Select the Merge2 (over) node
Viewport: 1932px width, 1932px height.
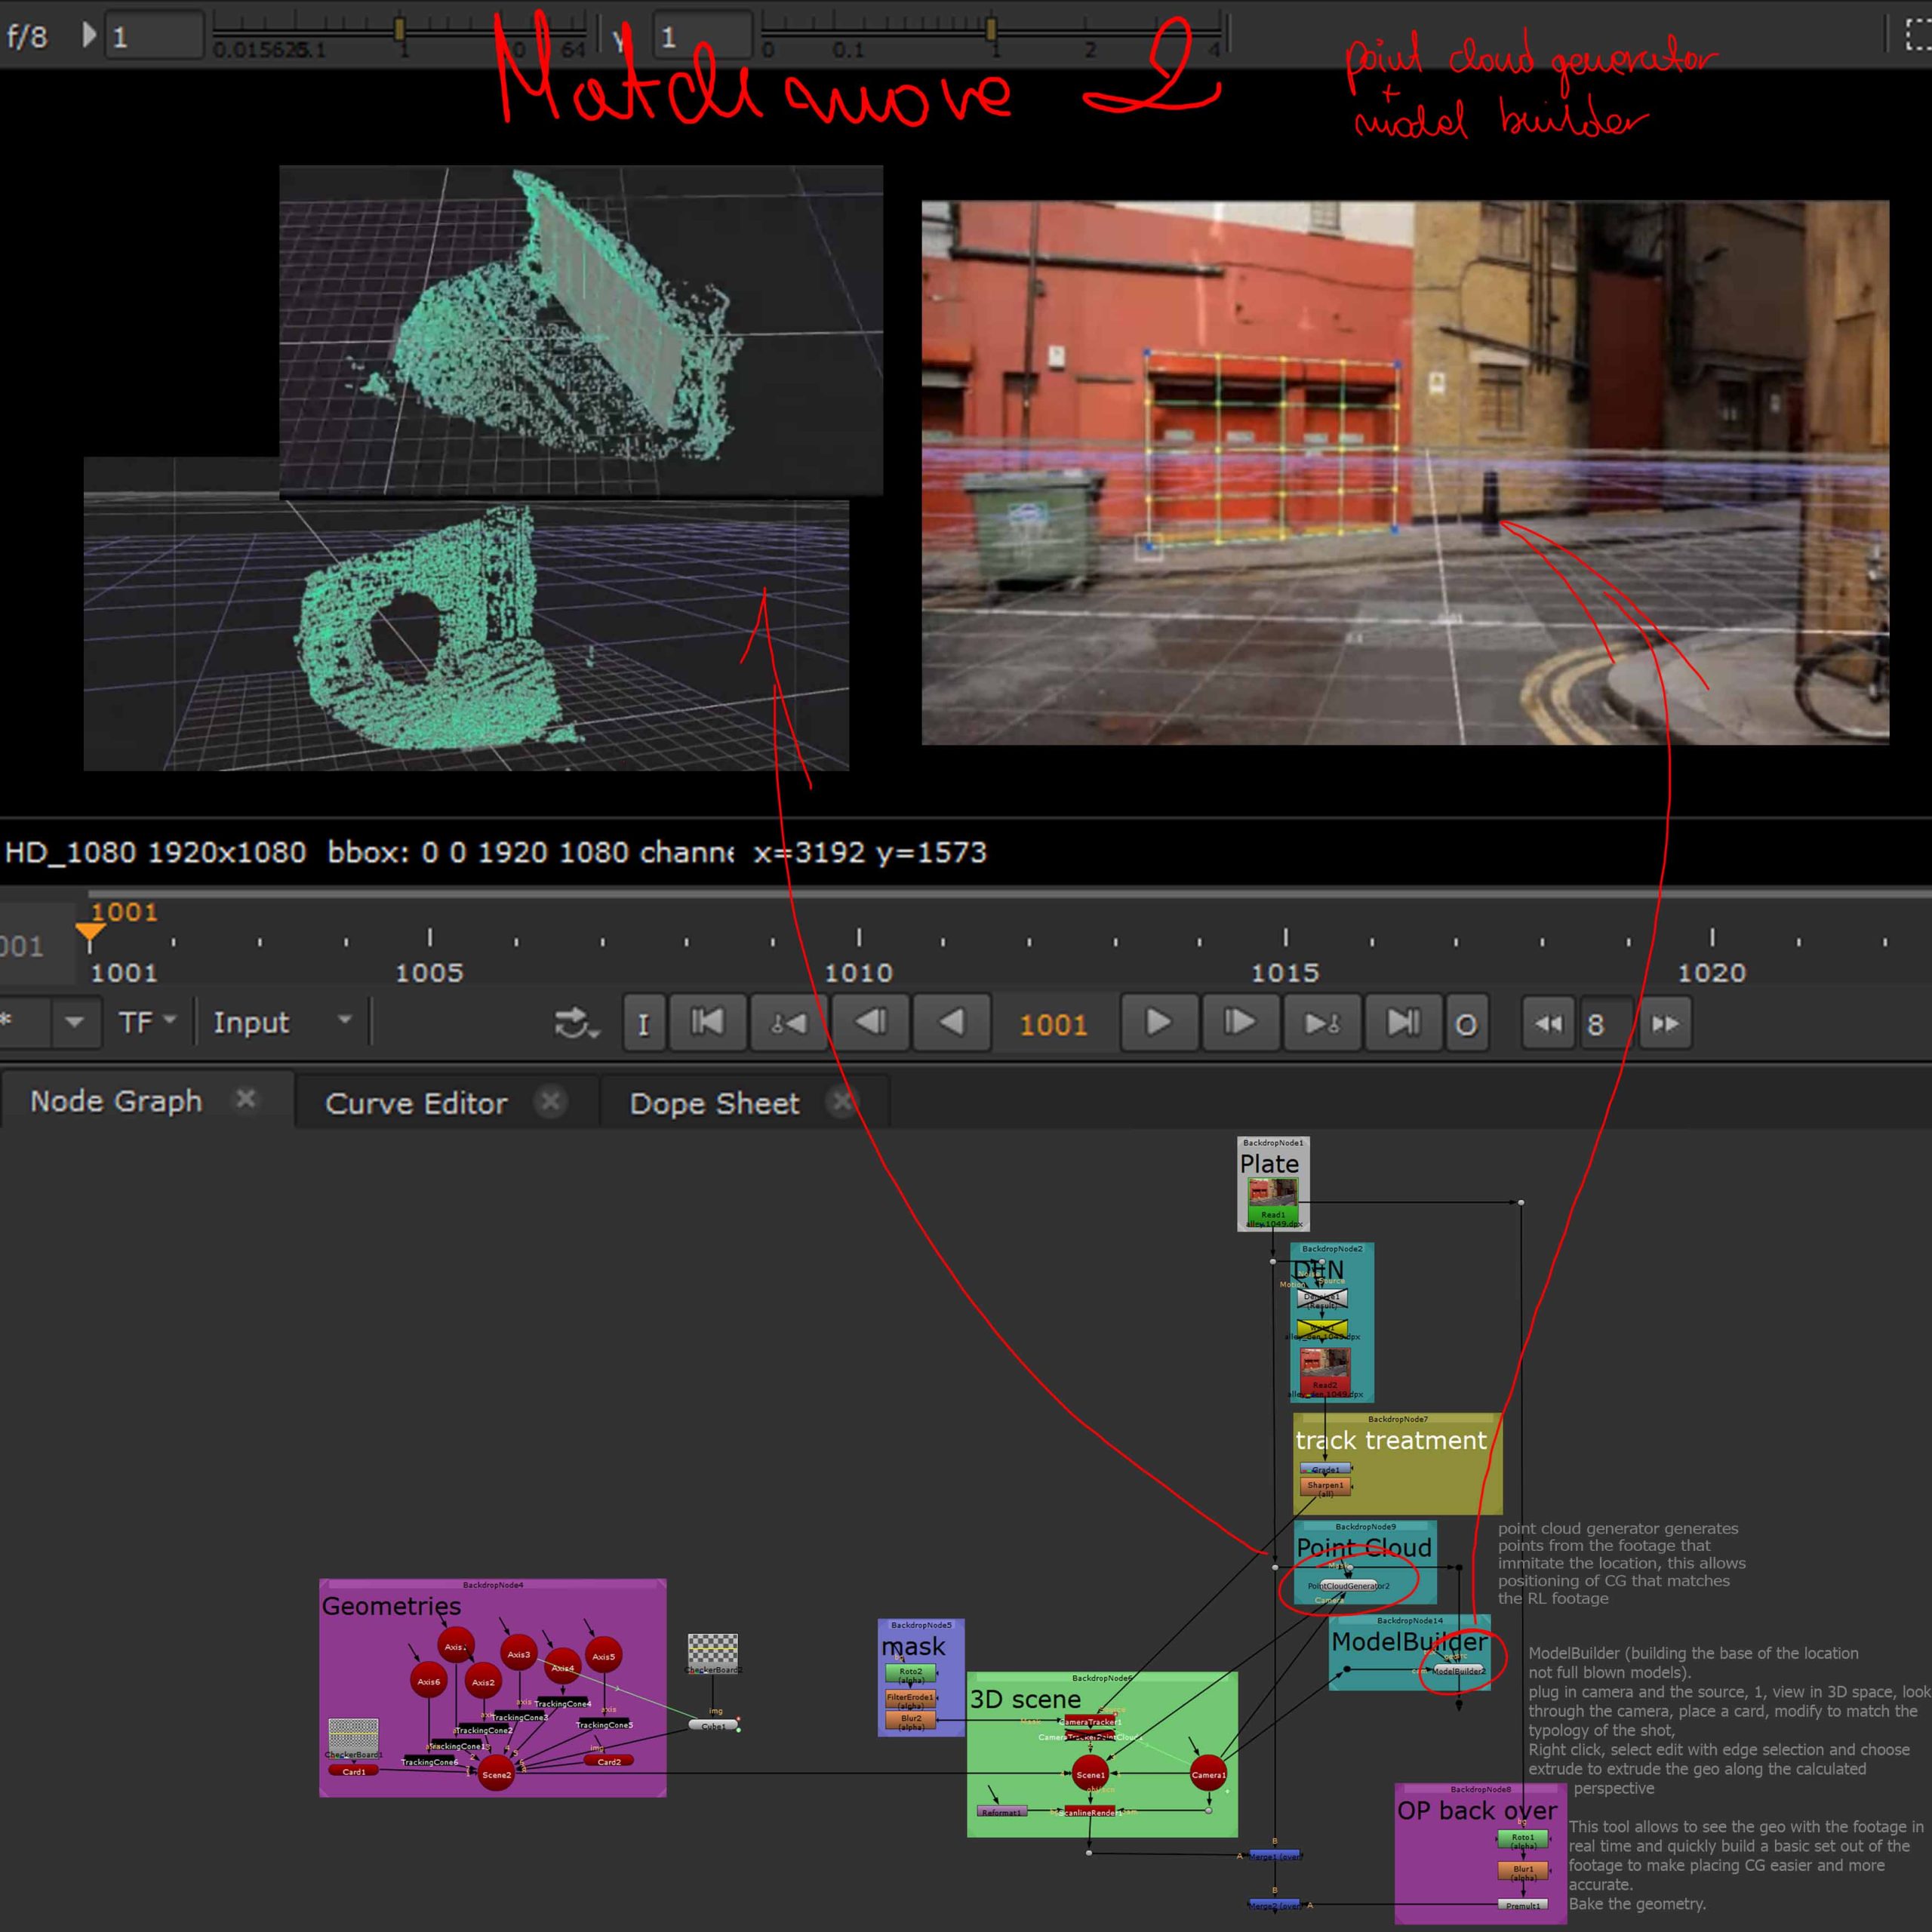click(1276, 1905)
